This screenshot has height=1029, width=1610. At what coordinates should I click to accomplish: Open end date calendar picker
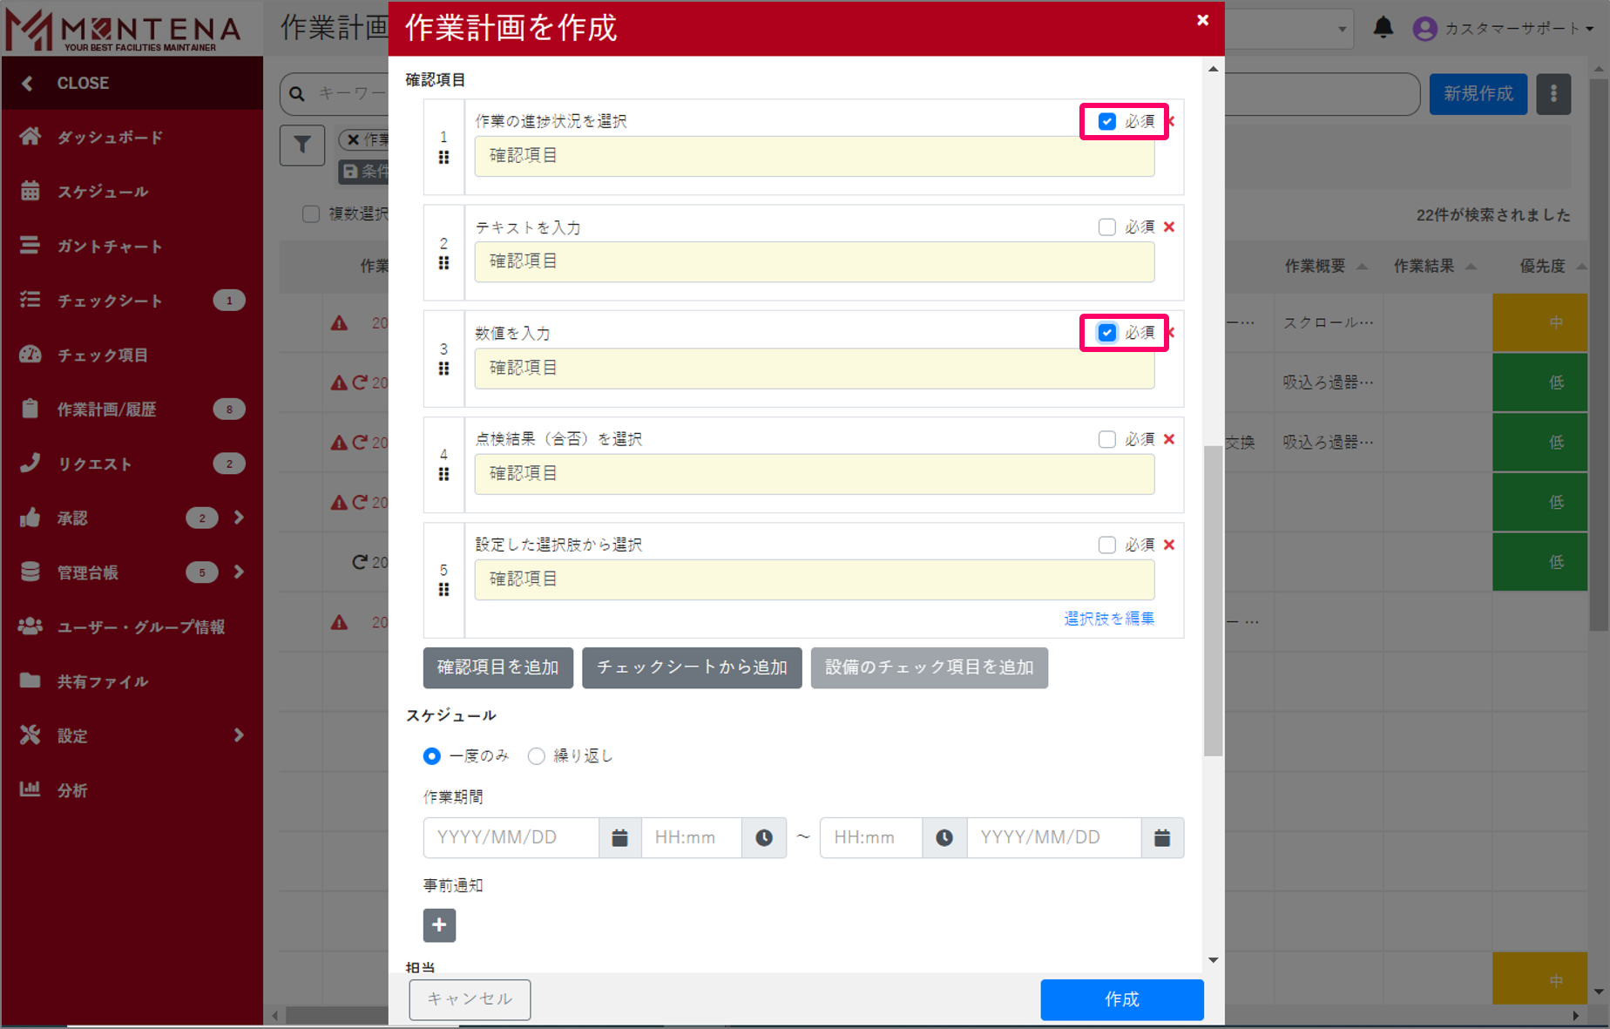(x=1161, y=837)
